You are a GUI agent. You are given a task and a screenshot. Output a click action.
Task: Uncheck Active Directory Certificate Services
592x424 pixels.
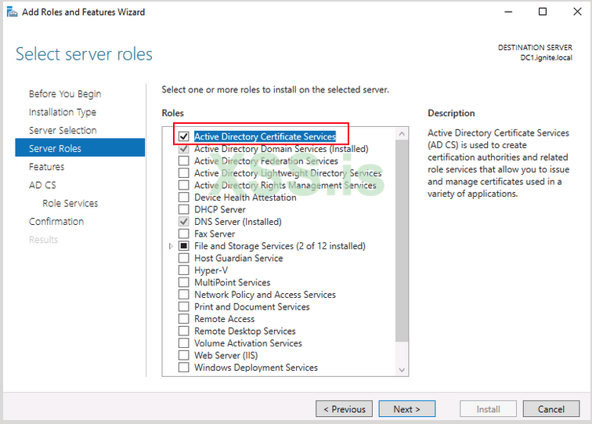click(183, 136)
